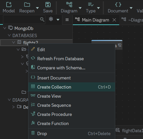Open the tree settings gear
143x139 pixels.
pos(51,19)
